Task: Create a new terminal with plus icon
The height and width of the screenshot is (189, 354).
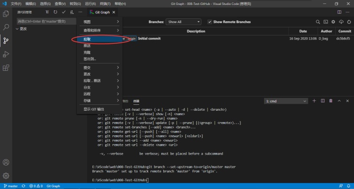Action: [314, 101]
